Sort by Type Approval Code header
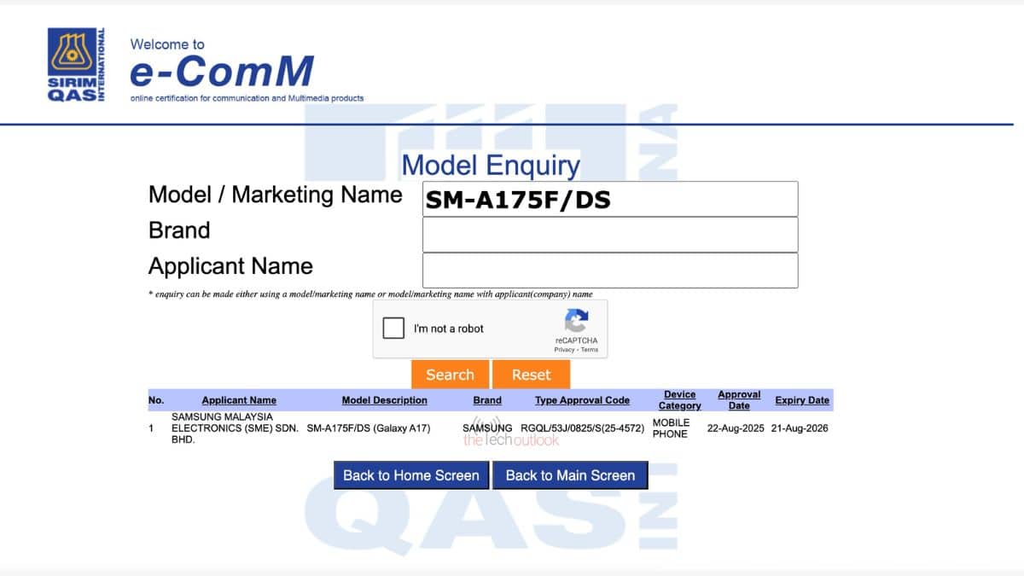This screenshot has width=1024, height=576. [582, 400]
